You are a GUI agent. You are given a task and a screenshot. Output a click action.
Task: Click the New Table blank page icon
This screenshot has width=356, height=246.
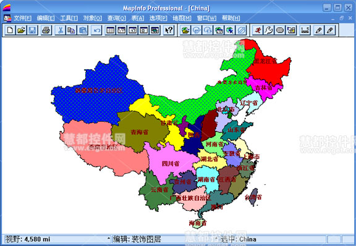pyautogui.click(x=10, y=30)
